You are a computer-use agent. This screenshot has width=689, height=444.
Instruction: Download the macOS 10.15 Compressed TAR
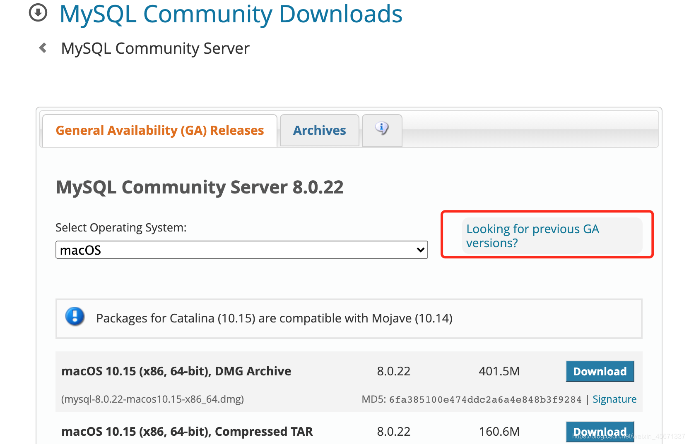click(600, 432)
